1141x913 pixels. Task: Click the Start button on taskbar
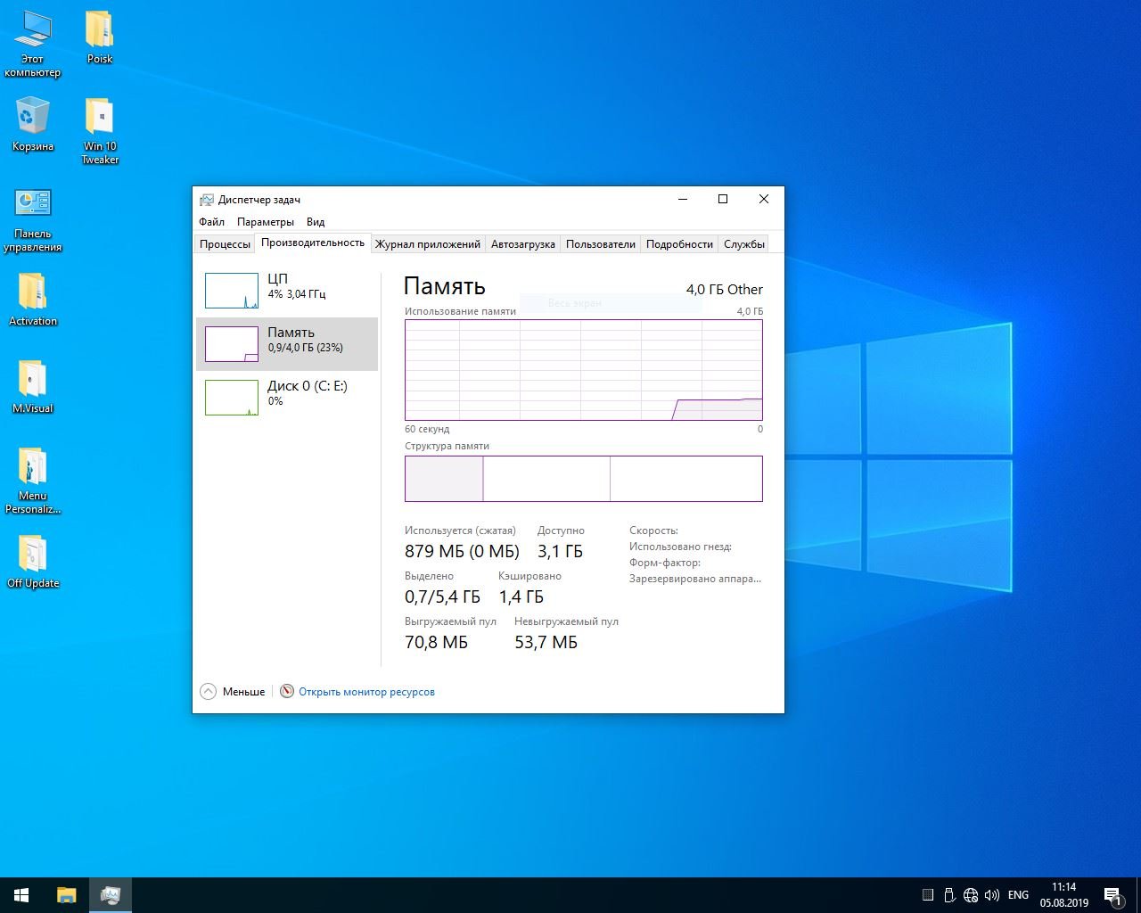click(x=21, y=894)
